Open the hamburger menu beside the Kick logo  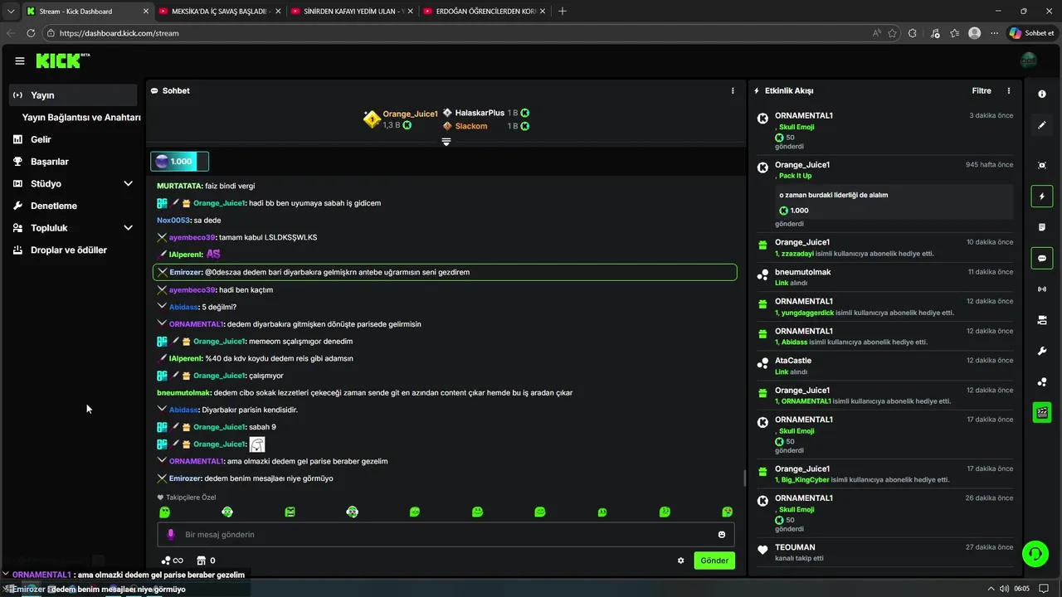(x=19, y=61)
